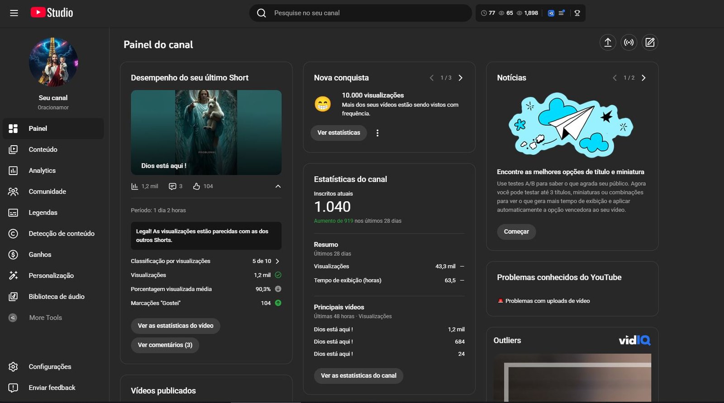Open the Dios está aqui Short thumbnail
724x403 pixels.
tap(206, 132)
